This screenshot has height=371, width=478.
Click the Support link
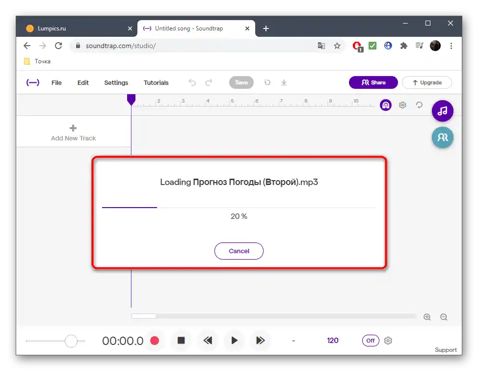[446, 350]
